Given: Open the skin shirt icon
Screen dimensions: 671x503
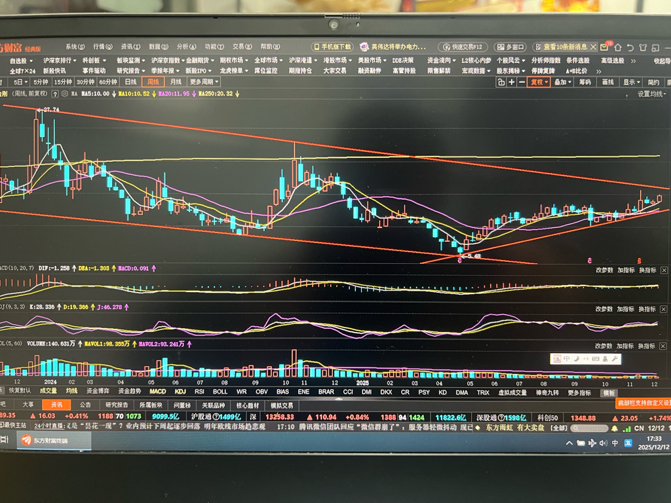Looking at the screenshot, I should coord(643,47).
